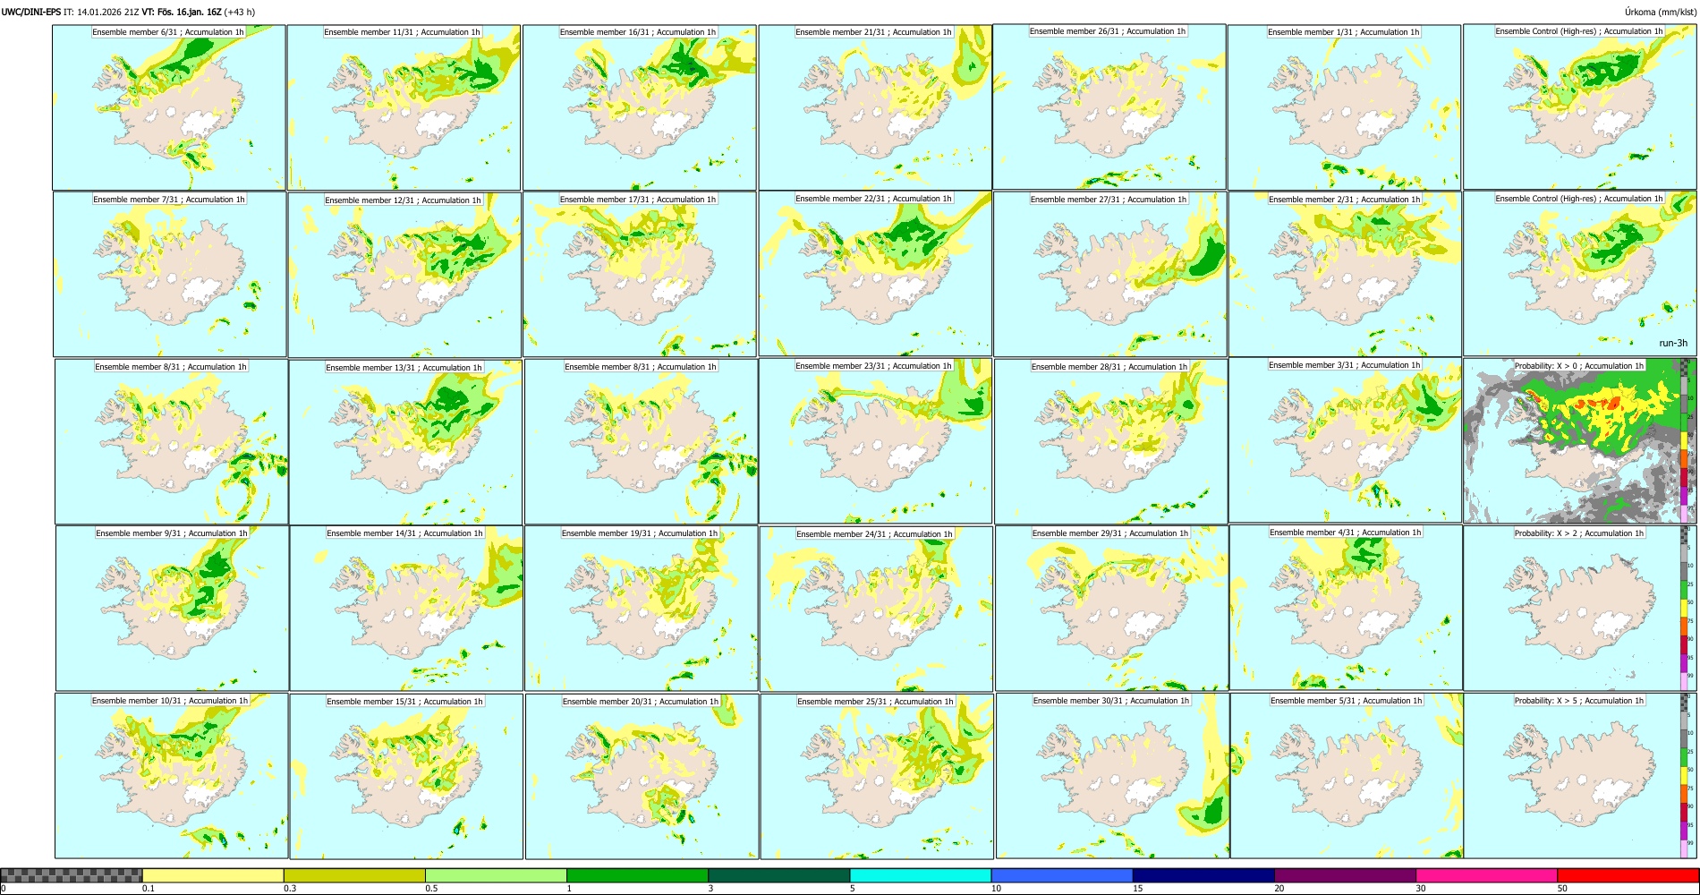The height and width of the screenshot is (895, 1700).
Task: Click the 'run-3h' annotation text
Action: 1673,344
